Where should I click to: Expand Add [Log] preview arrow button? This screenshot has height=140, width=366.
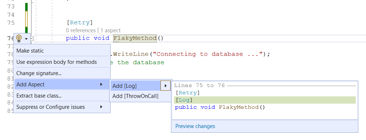pos(166,86)
